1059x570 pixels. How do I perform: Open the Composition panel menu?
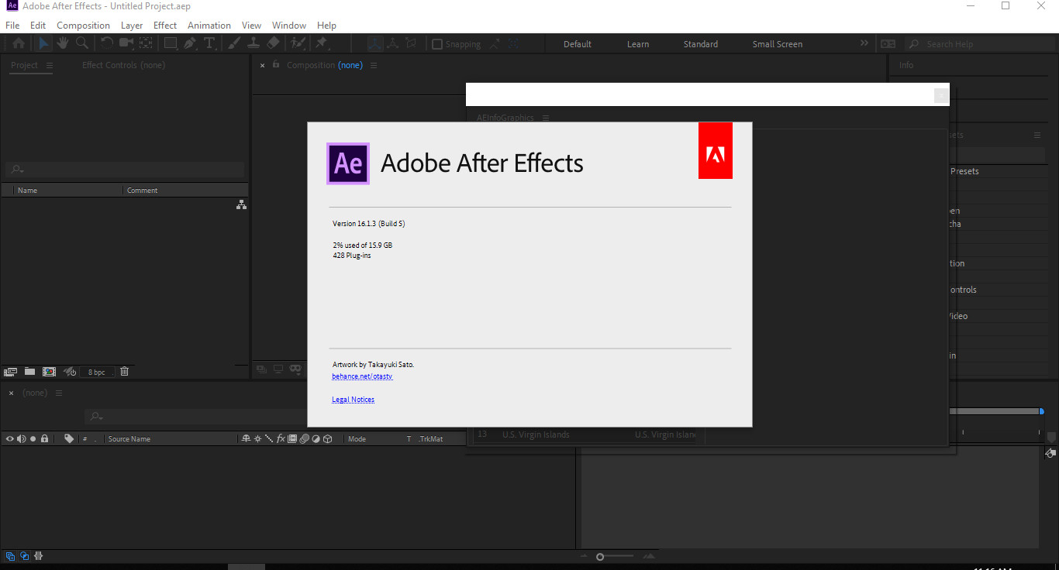(374, 65)
